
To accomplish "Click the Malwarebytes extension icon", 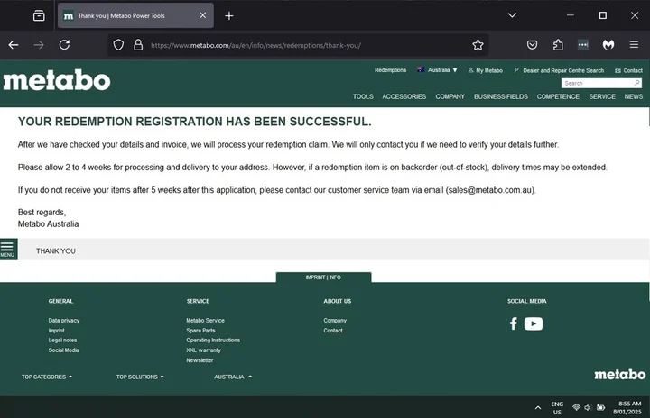I will (609, 45).
